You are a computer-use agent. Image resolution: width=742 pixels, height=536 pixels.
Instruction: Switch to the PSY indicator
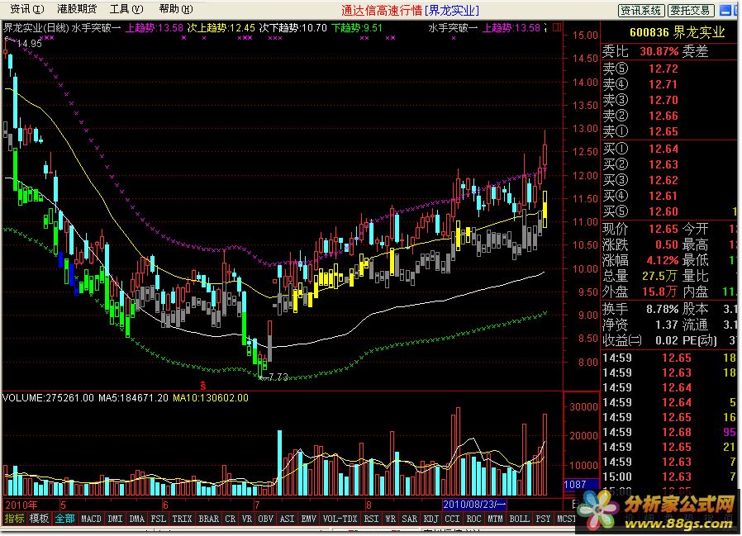point(544,519)
